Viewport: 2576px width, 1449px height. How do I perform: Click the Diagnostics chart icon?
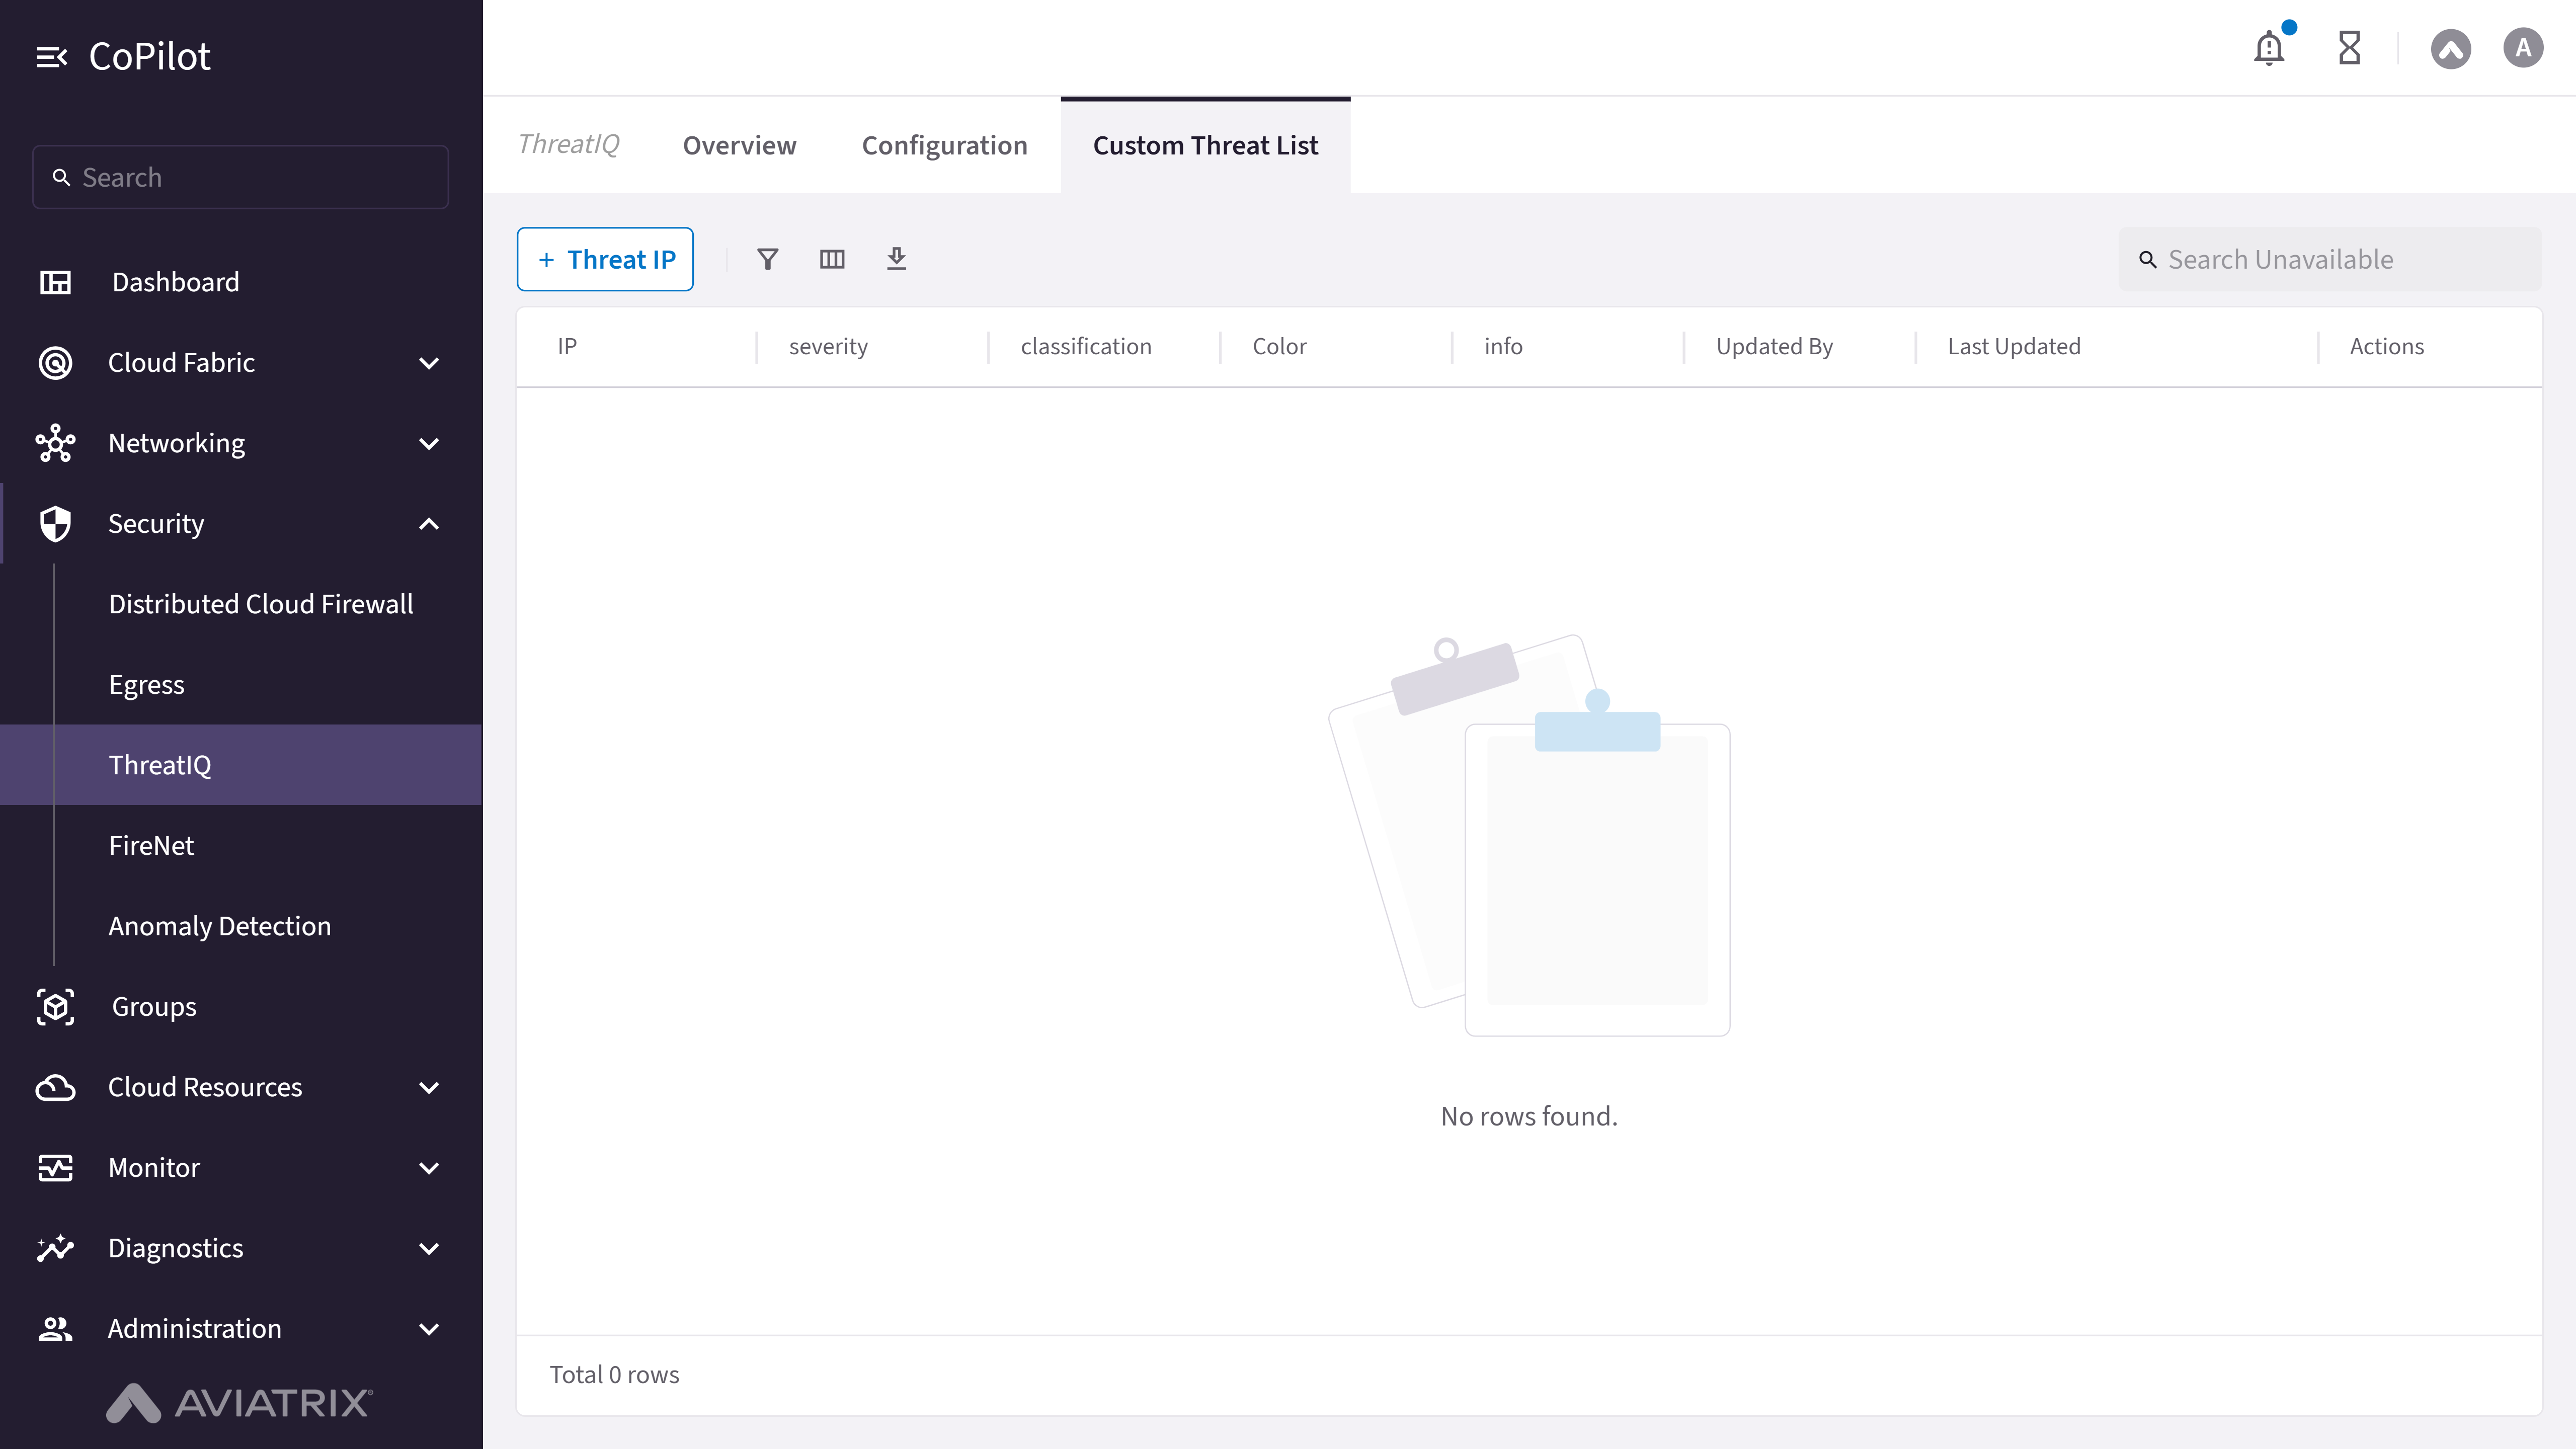pos(55,1248)
